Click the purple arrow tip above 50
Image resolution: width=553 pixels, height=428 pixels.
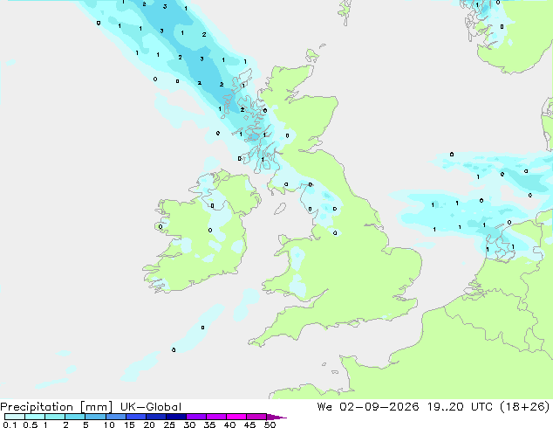click(276, 417)
